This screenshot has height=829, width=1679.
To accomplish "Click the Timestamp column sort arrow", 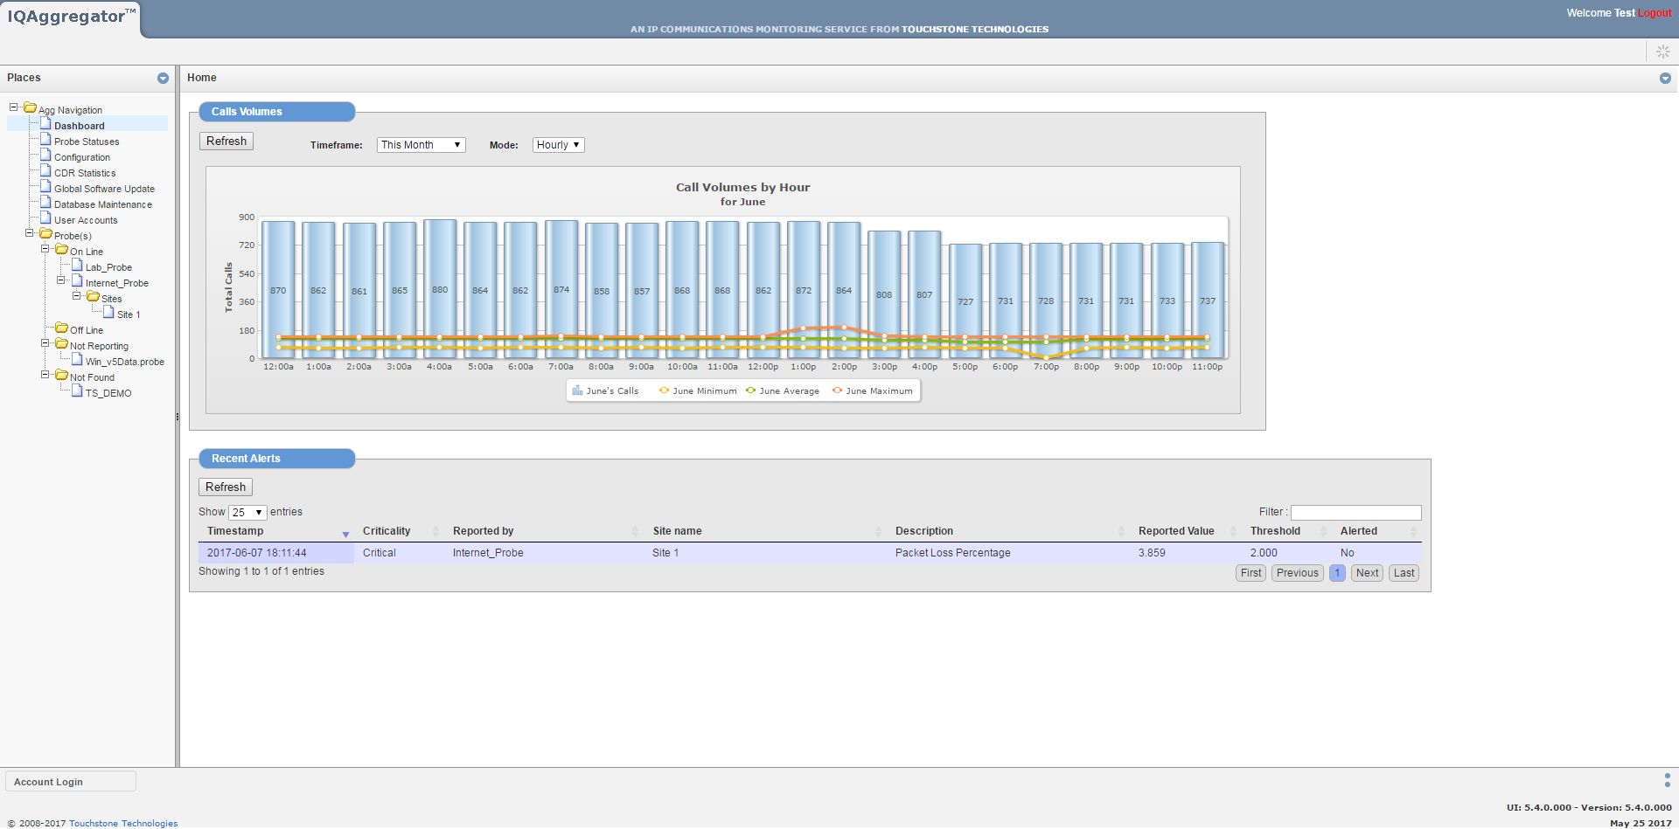I will (345, 534).
